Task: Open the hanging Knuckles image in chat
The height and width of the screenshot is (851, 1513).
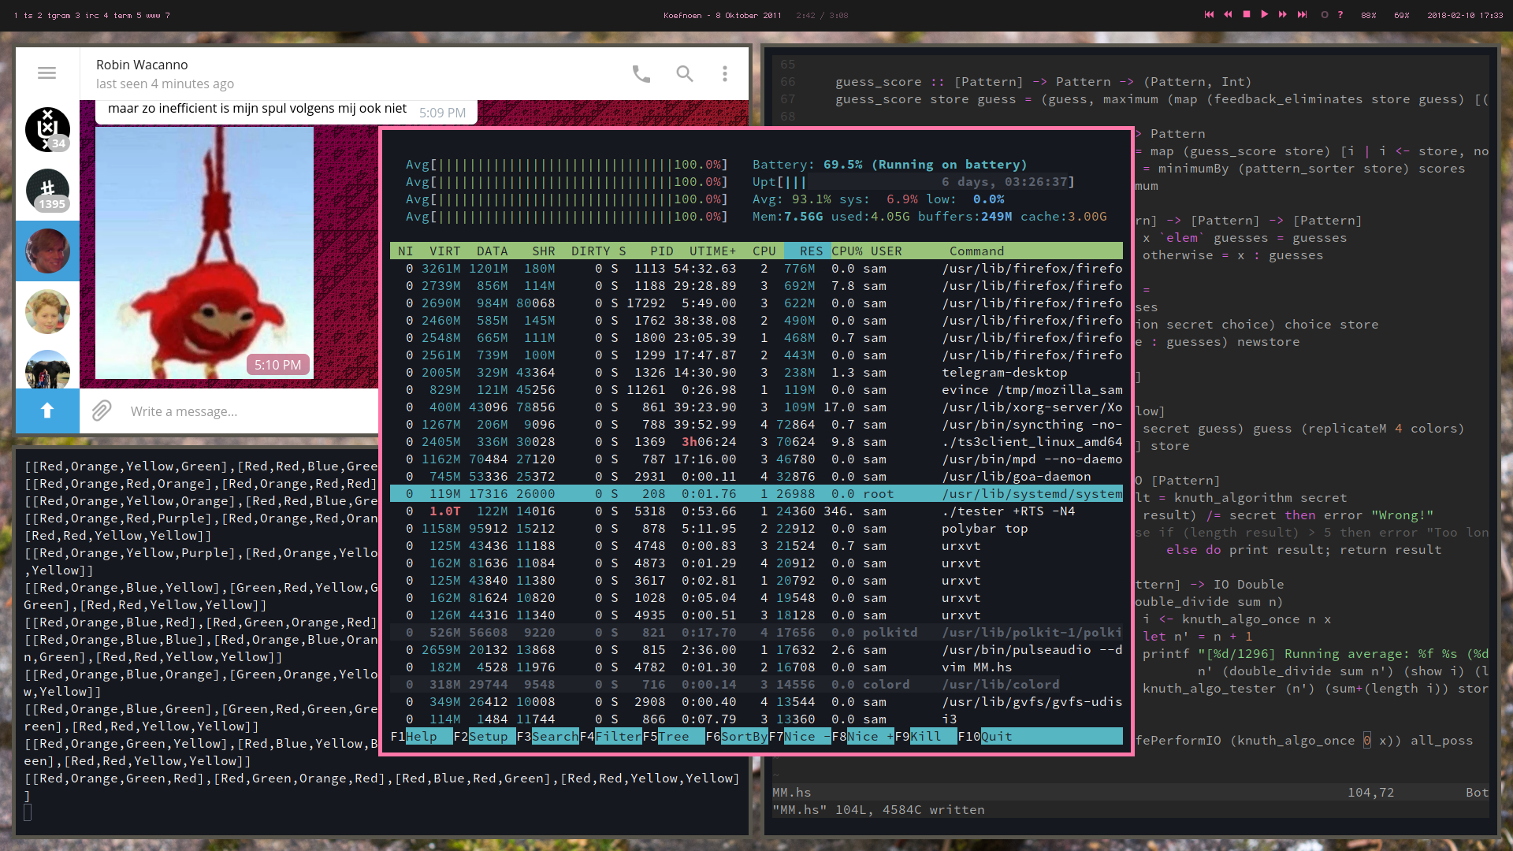Action: [205, 252]
